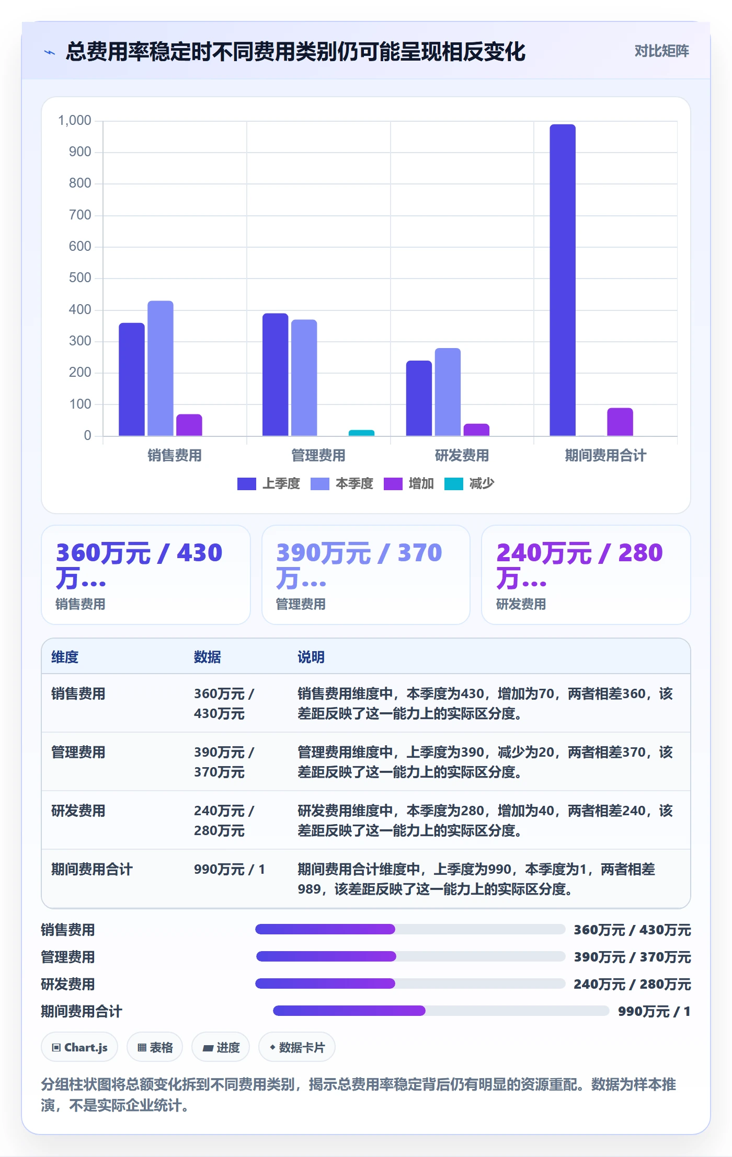732x1157 pixels.
Task: Click the 240万元 / 280万元 progress value
Action: click(x=632, y=985)
